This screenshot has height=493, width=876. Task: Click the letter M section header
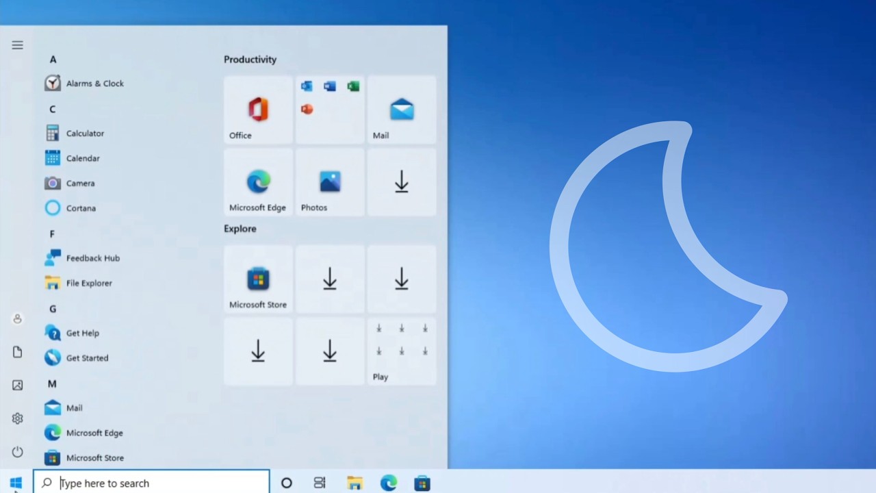point(52,384)
